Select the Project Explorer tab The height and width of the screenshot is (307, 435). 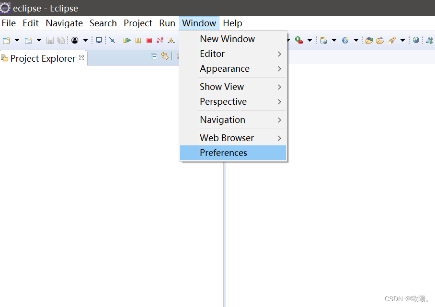click(43, 58)
